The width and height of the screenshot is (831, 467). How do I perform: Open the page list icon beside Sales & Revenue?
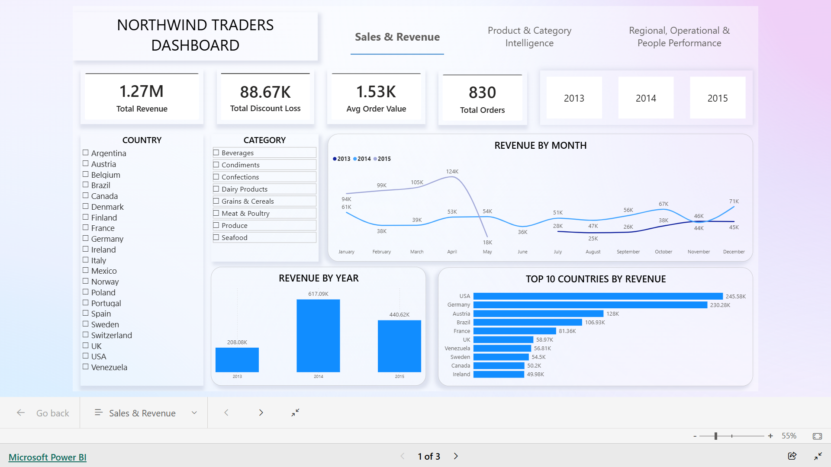pos(99,413)
